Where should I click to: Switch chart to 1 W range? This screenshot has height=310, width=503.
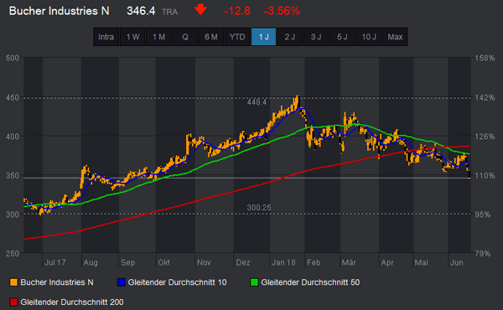pyautogui.click(x=132, y=37)
